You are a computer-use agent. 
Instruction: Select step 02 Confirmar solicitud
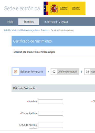coord(65,71)
